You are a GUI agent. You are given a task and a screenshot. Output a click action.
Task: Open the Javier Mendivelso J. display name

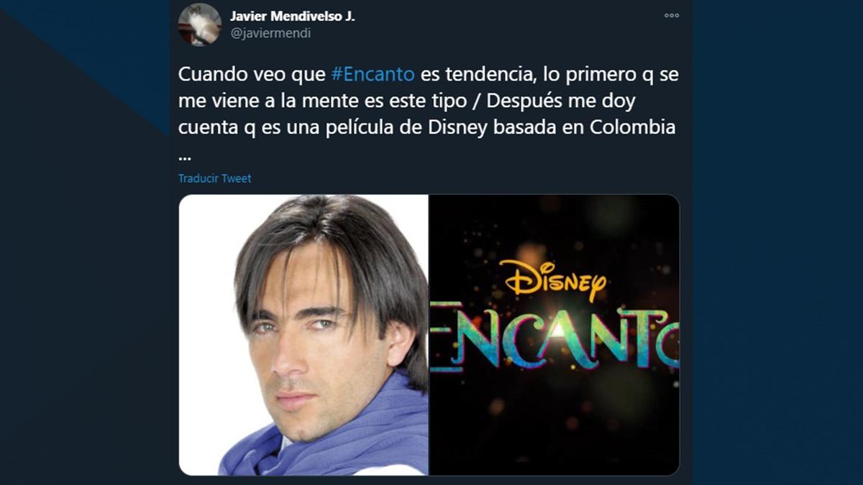coord(292,16)
